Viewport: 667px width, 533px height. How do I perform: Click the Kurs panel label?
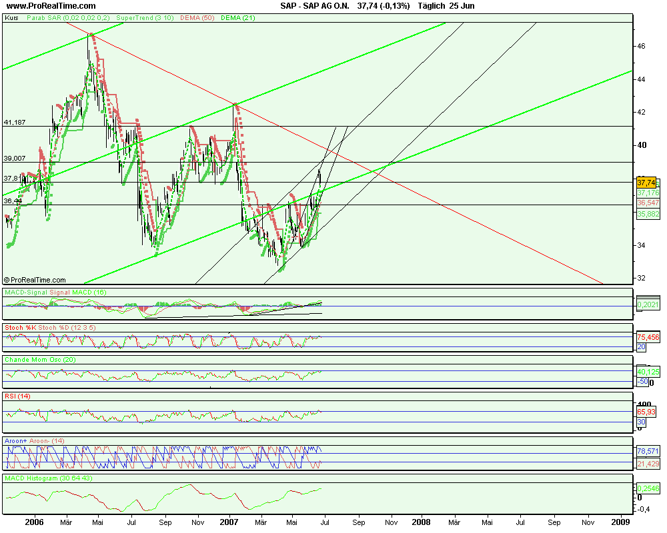pyautogui.click(x=11, y=18)
